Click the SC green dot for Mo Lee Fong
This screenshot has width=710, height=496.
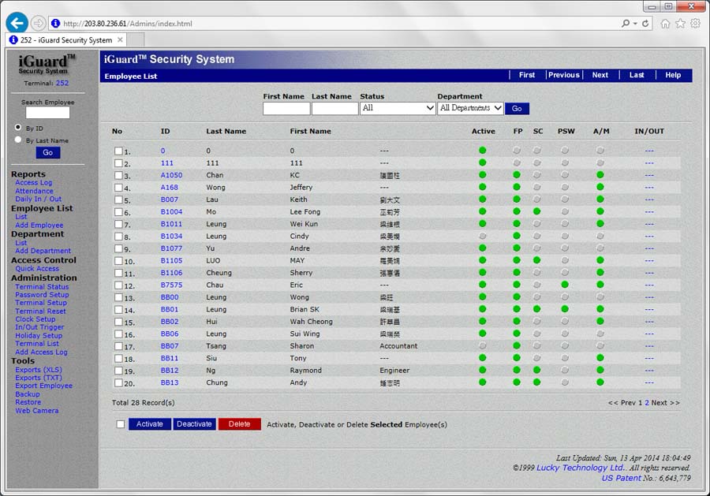click(536, 211)
